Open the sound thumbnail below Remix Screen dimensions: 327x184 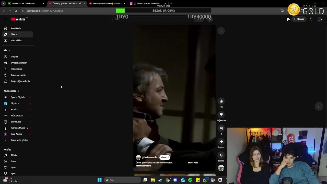(x=221, y=168)
